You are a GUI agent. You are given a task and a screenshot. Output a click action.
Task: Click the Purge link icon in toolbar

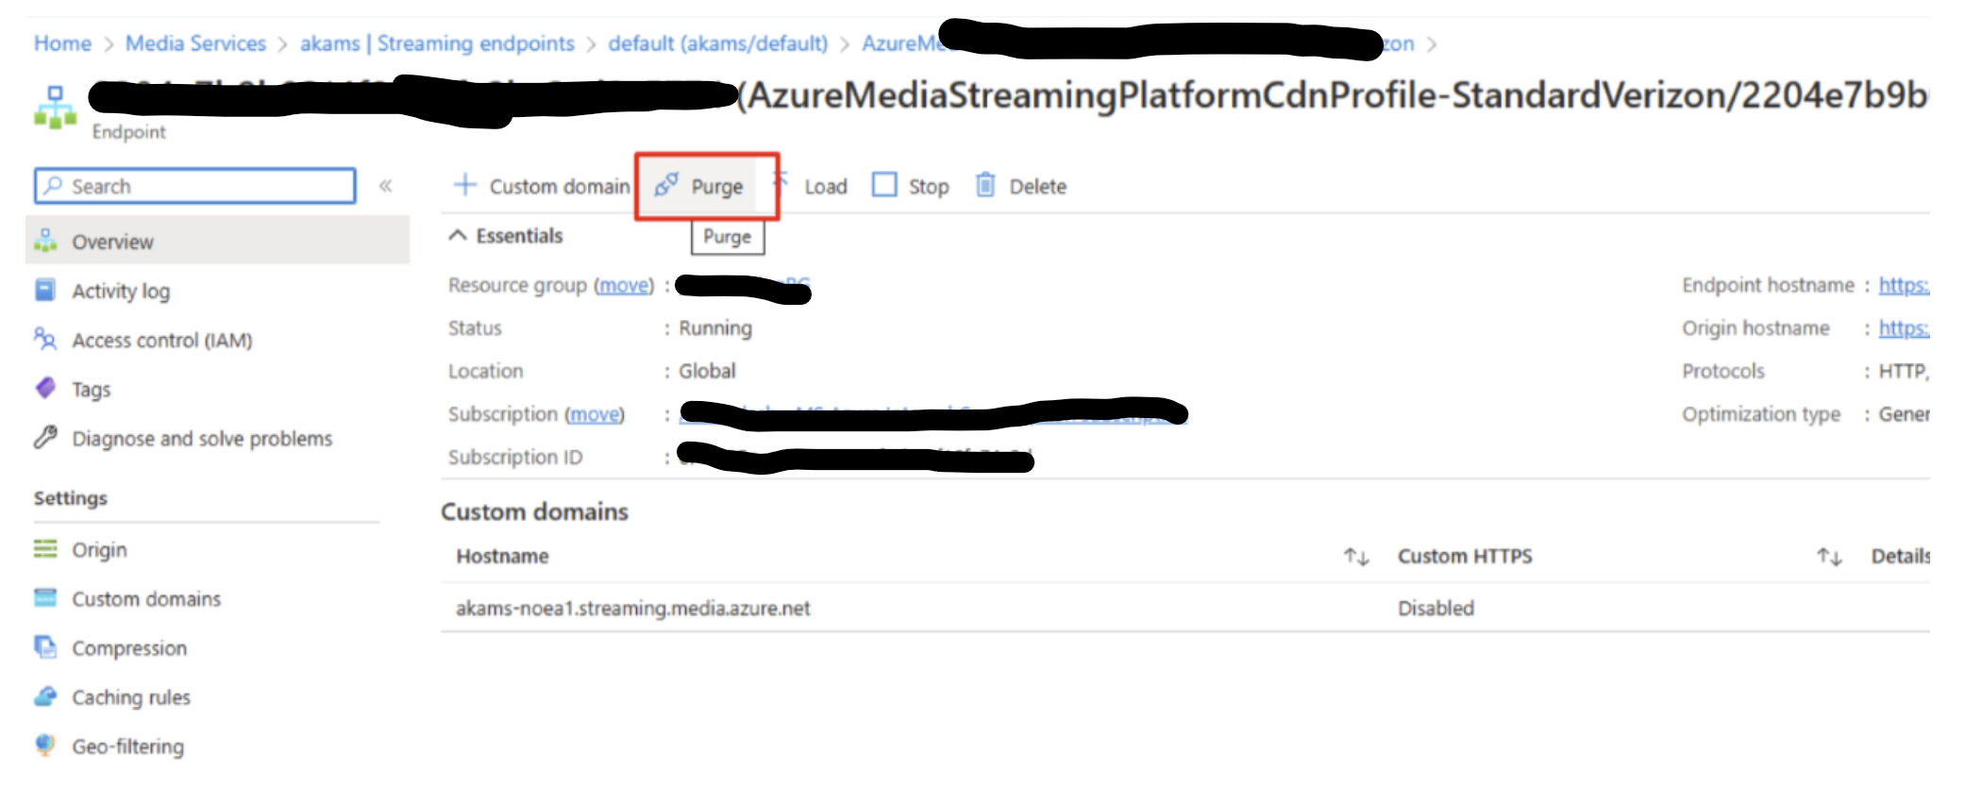tap(666, 185)
